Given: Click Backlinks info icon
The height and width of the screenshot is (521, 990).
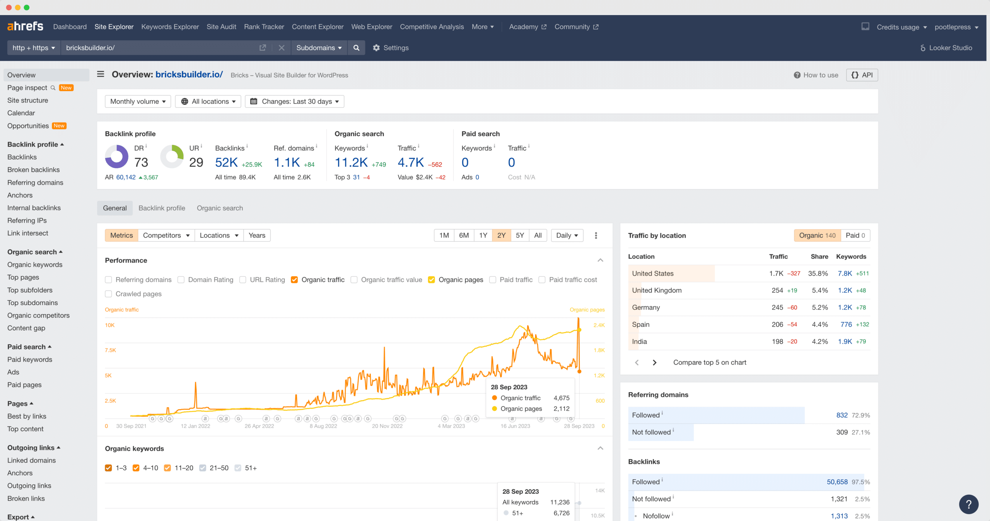Looking at the screenshot, I should pos(247,146).
